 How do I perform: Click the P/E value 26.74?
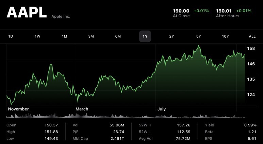pos(119,132)
